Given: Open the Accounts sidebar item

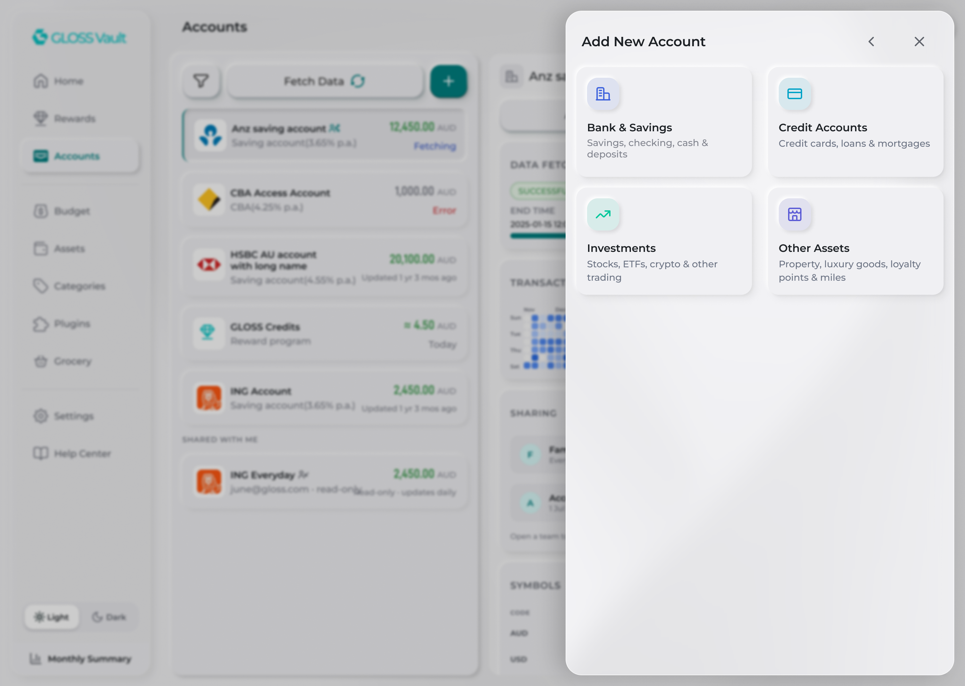Looking at the screenshot, I should (80, 156).
